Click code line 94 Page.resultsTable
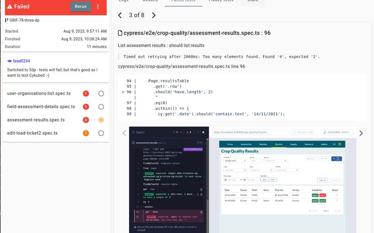 coord(169,81)
